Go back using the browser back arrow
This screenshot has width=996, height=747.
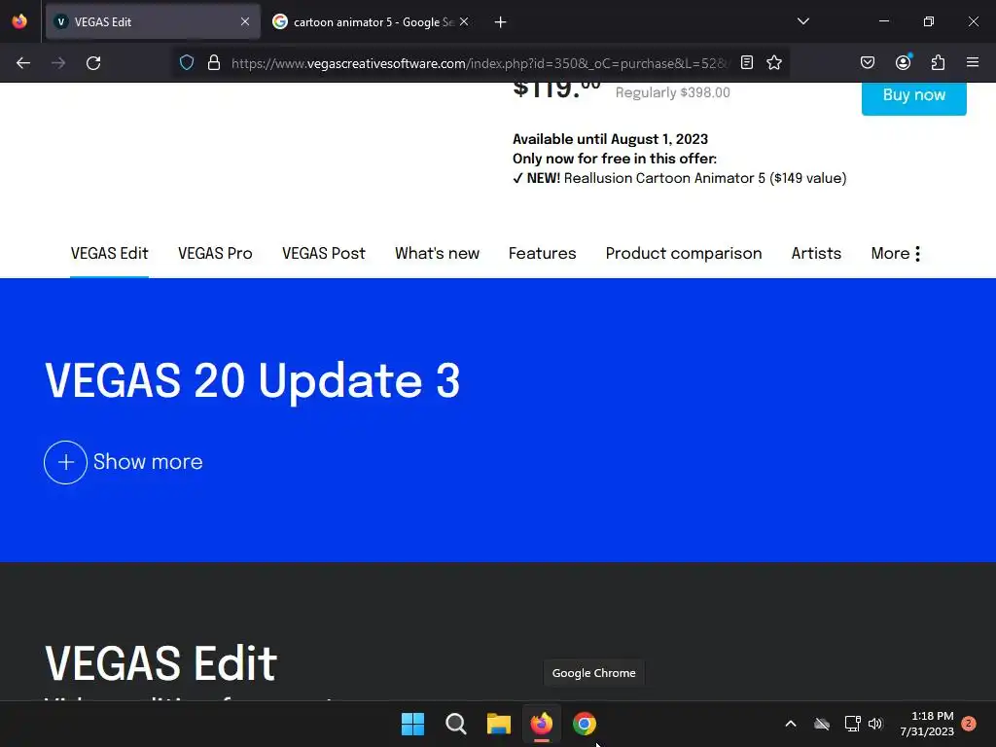click(x=23, y=63)
